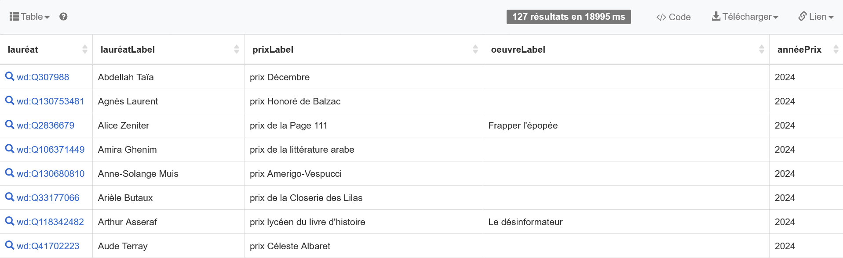Expand the Télécharger download menu
Image resolution: width=843 pixels, height=258 pixels.
[745, 17]
